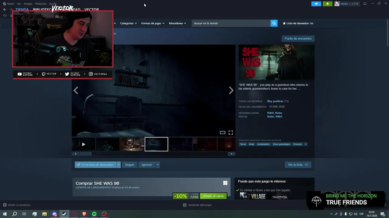Click the thumbnail strip scrollbar handle
Image resolution: width=389 pixels, height=218 pixels.
(x=86, y=154)
